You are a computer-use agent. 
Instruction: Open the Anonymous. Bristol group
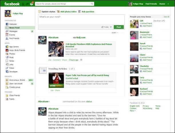pos(18,80)
